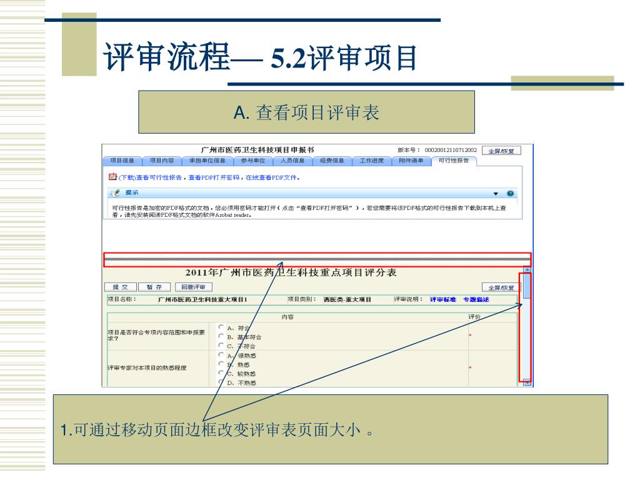Click title 2011年广州市医药卫生科技重点项目评分表

point(291,272)
